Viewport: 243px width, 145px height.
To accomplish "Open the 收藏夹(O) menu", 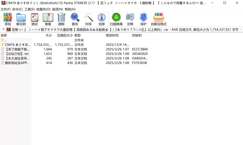I will tap(43, 9).
